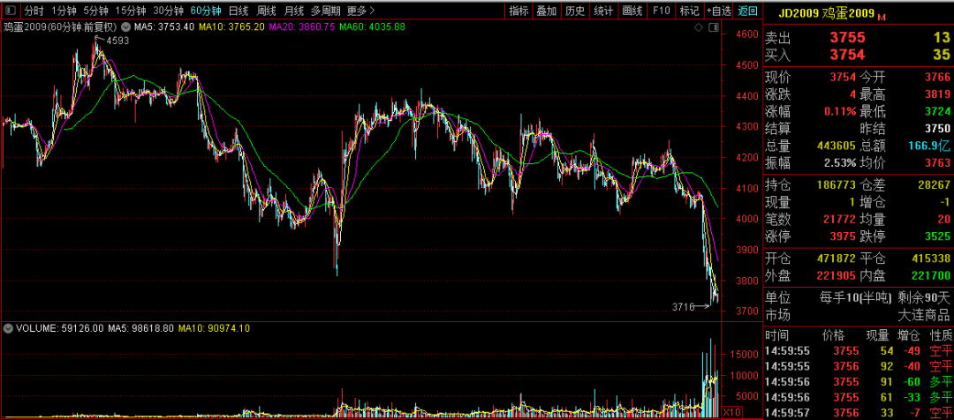The image size is (954, 420).
Task: Click the 统计 statistics button
Action: click(603, 11)
